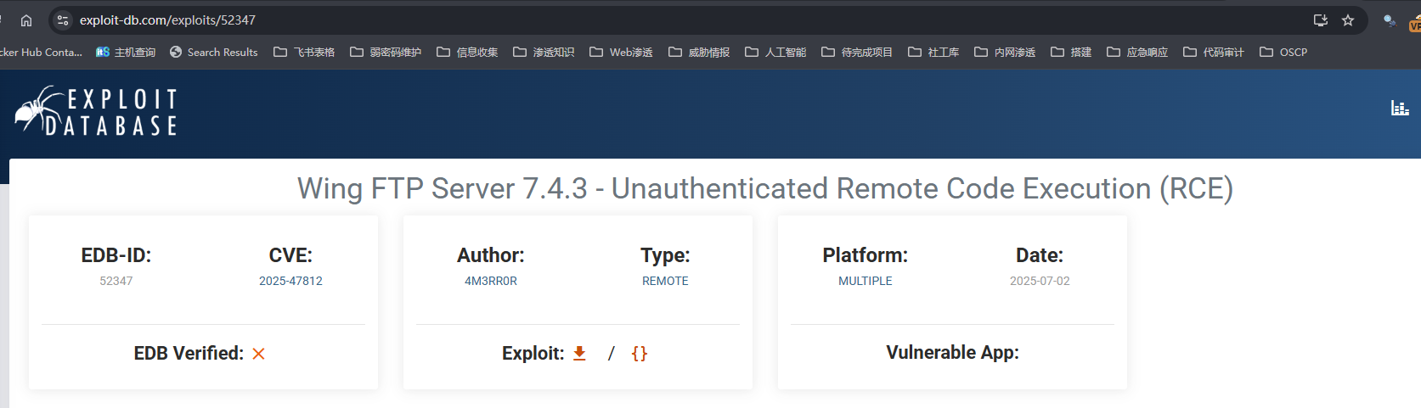
Task: Click the Vulnerable App label
Action: [952, 352]
